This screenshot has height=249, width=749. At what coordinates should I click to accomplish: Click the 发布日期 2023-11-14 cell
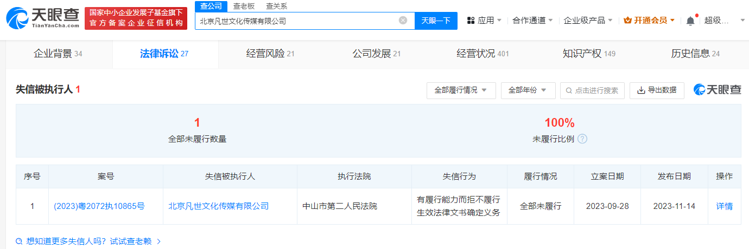674,206
